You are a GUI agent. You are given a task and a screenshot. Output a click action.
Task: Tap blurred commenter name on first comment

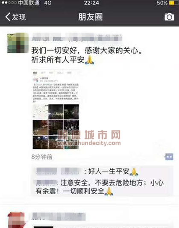click(x=58, y=171)
